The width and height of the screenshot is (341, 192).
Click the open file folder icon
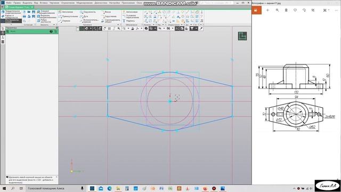[x=29, y=12]
